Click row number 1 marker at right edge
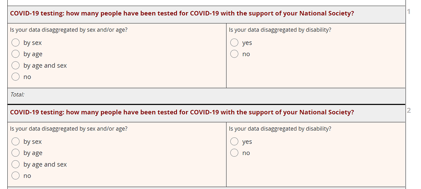 pos(409,11)
